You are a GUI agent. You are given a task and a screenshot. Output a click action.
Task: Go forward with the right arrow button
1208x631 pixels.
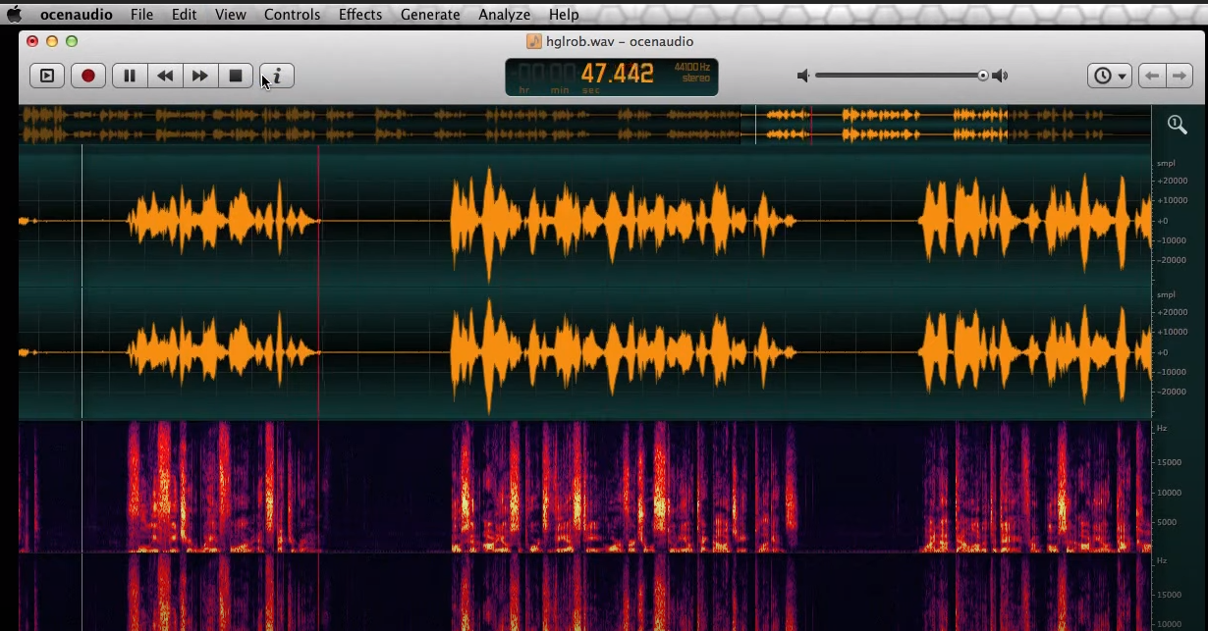(1180, 76)
